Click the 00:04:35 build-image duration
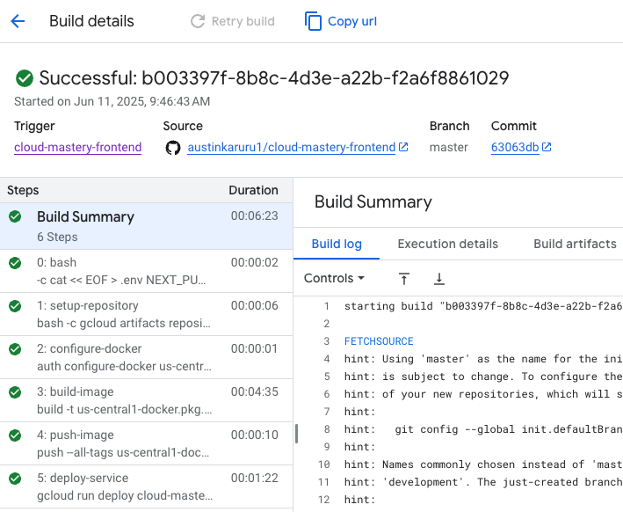This screenshot has height=512, width=623. pos(255,391)
